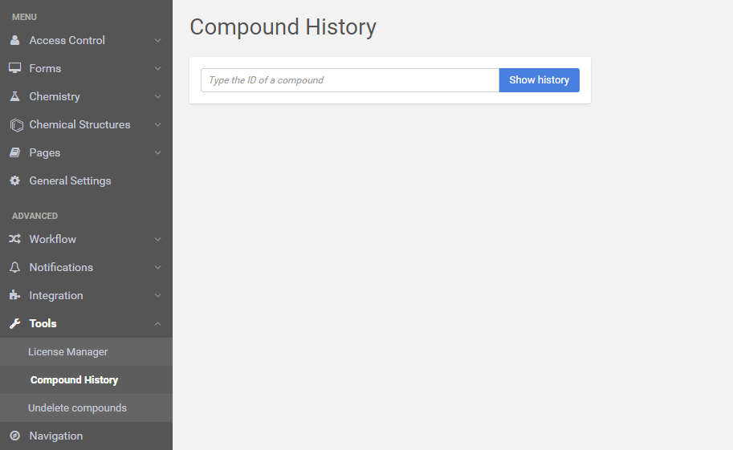The image size is (733, 450).
Task: Click the Forms monitor icon
Action: coord(14,68)
